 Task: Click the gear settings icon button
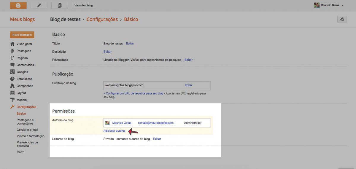click(342, 19)
